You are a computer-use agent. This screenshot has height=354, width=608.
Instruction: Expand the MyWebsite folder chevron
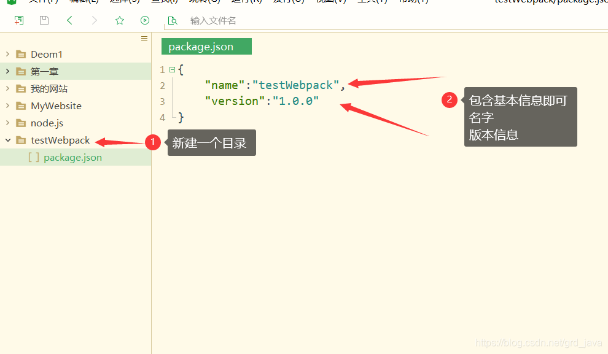tap(8, 106)
